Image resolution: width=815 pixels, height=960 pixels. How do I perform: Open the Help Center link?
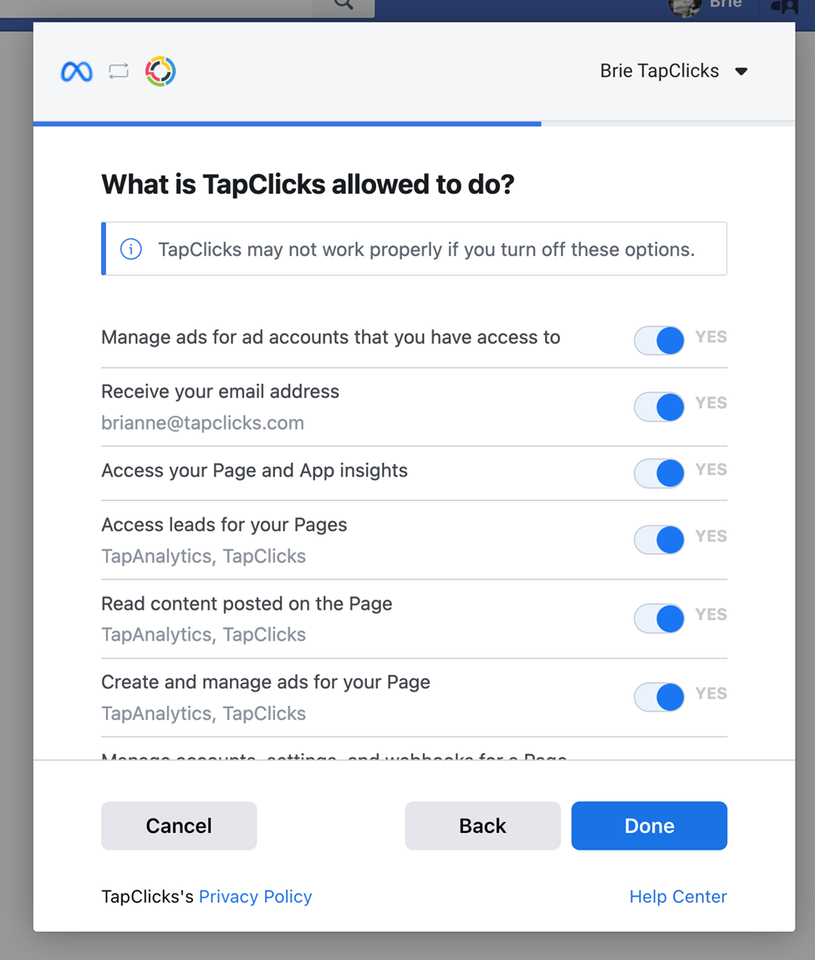click(x=678, y=896)
